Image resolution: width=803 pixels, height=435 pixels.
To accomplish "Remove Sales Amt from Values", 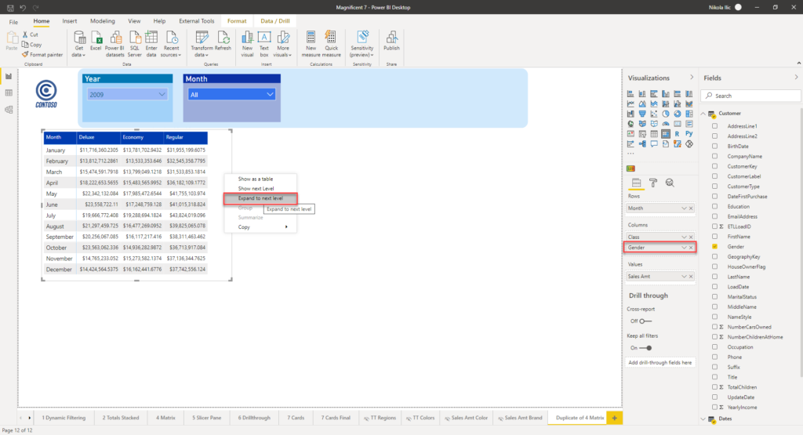I will pos(691,277).
